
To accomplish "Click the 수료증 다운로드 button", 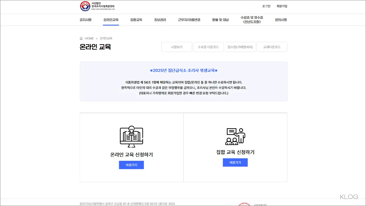I will 208,47.
